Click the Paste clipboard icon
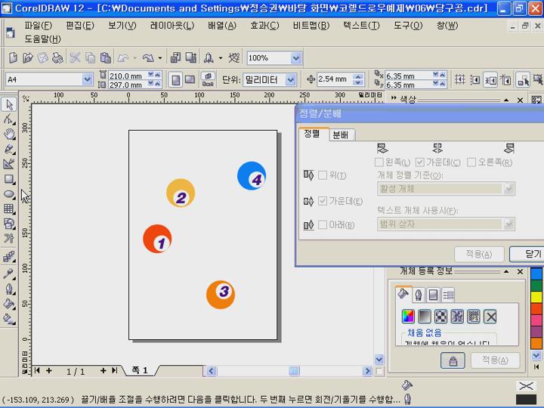 pos(106,57)
